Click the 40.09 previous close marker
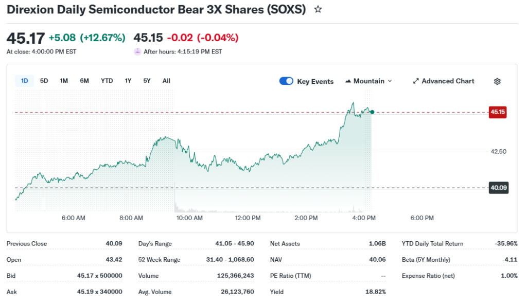Viewport: 527px width, 304px height. (x=499, y=188)
